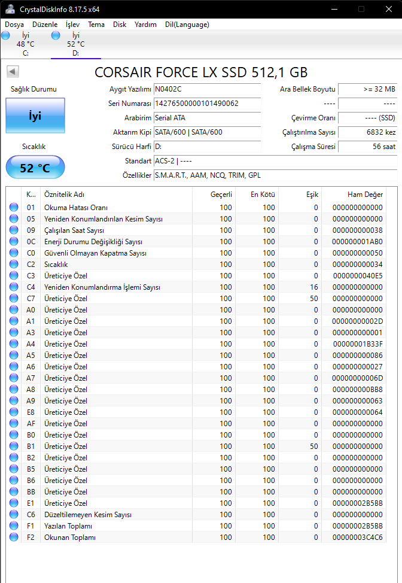Click the CrystalDiskInfo title bar icon
402x583 pixels.
[x=10, y=10]
